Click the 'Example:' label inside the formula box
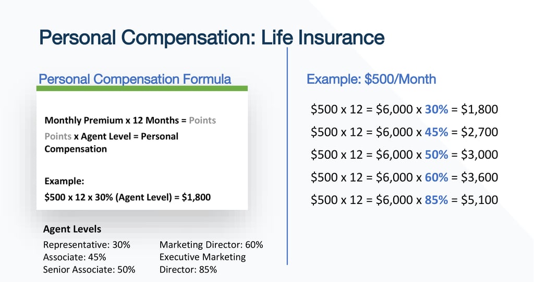 [65, 182]
